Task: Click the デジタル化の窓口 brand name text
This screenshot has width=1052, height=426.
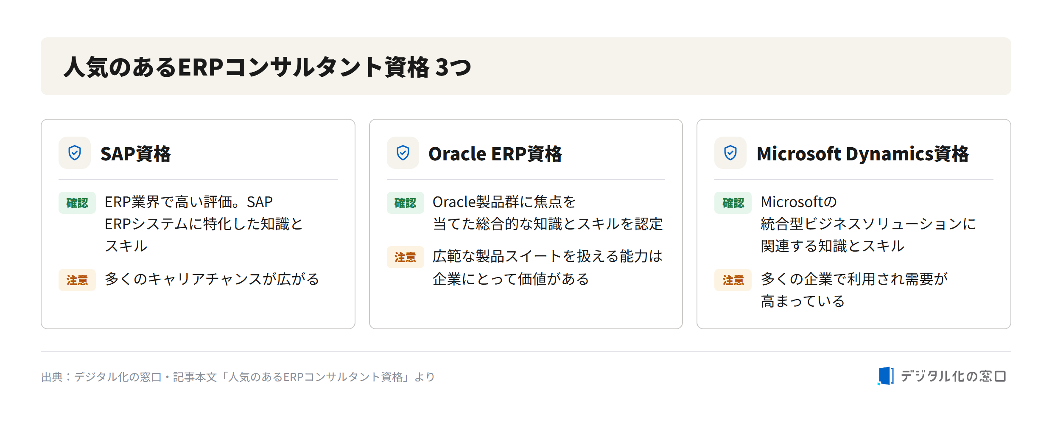Action: point(954,376)
